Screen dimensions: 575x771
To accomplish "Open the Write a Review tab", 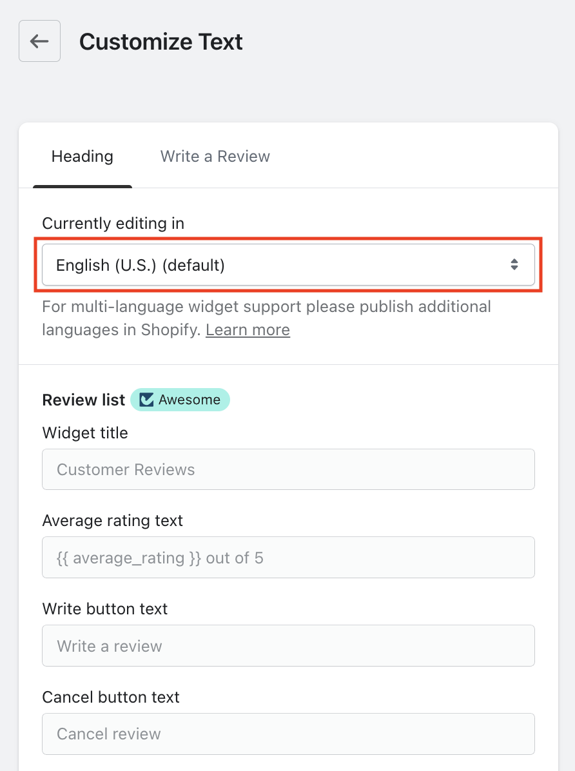I will 215,157.
